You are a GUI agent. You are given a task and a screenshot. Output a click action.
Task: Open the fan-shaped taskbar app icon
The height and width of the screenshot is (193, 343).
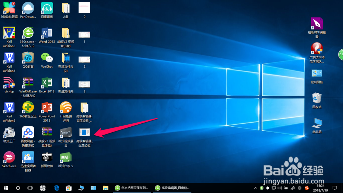pyautogui.click(x=43, y=188)
